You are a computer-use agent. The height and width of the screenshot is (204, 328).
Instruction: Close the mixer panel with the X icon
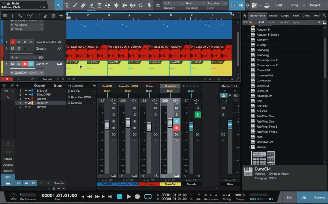click(4, 85)
